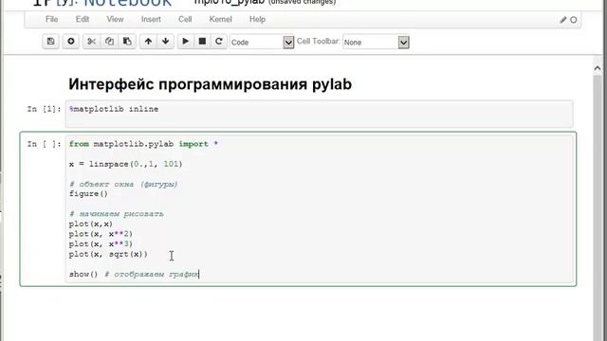Open the Help menu
This screenshot has width=607, height=341.
[257, 19]
